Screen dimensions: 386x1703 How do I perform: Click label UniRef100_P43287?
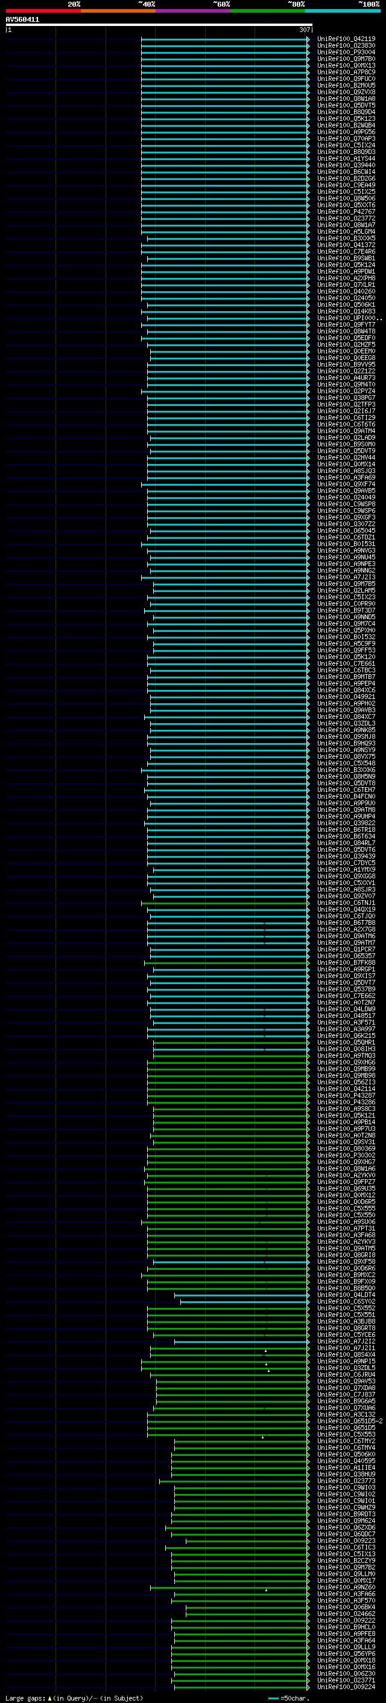(x=346, y=1095)
